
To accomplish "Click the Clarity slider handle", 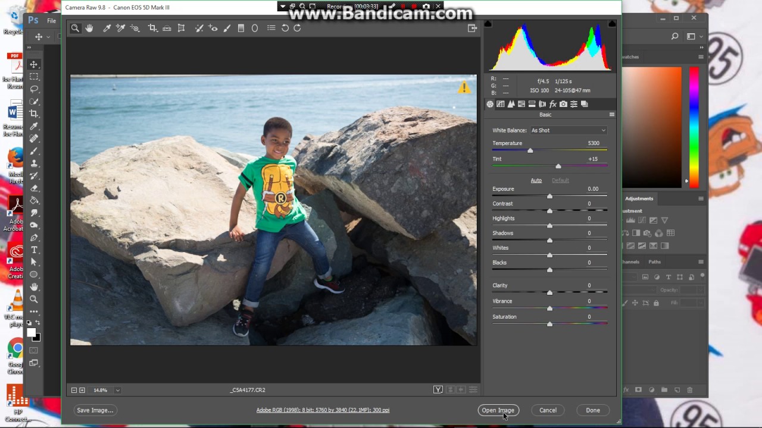I will [549, 292].
